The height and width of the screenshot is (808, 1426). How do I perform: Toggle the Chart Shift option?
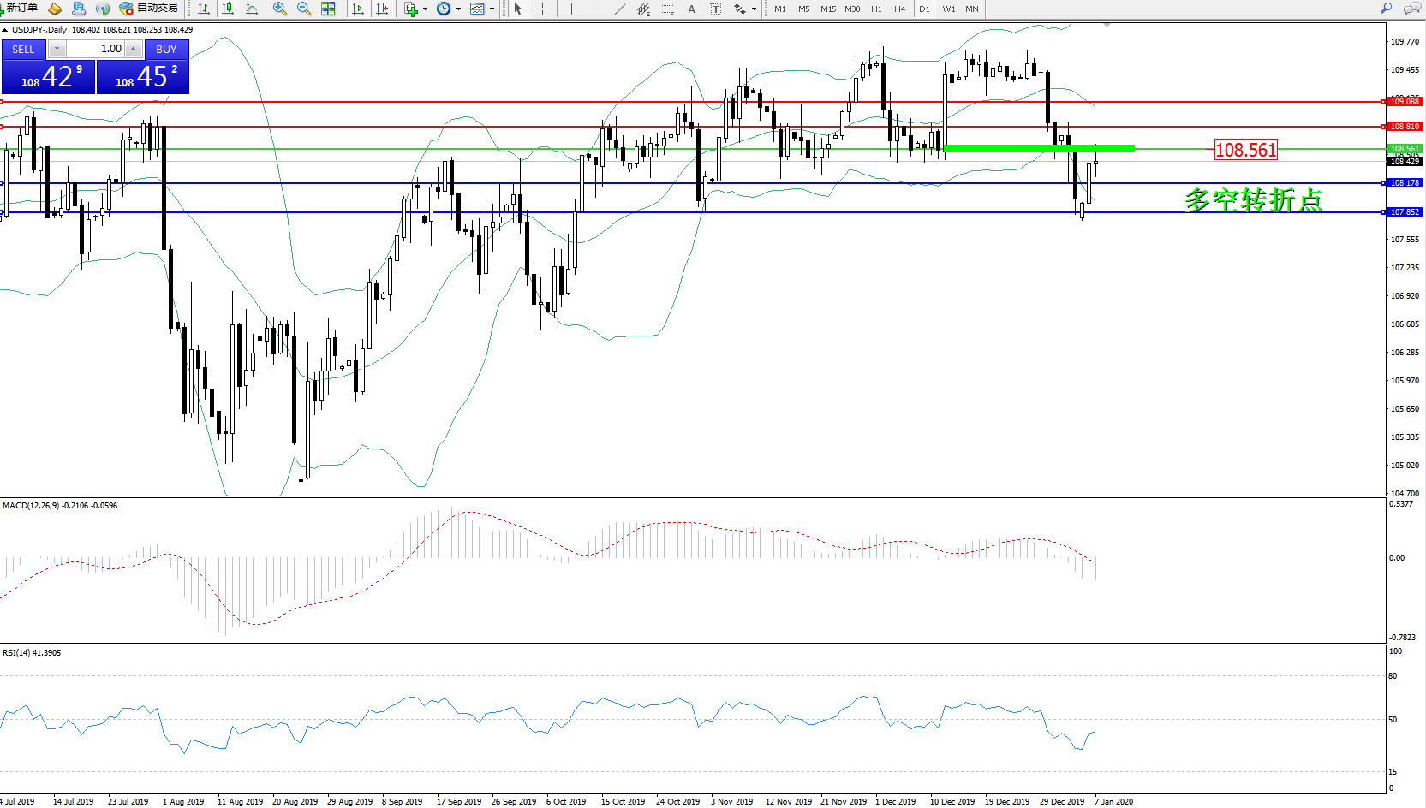pyautogui.click(x=382, y=9)
